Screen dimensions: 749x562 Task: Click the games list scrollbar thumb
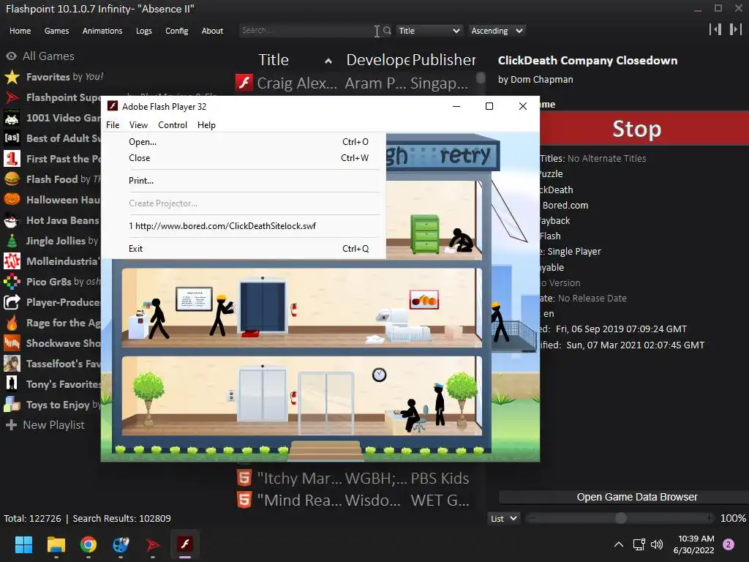coord(481,78)
